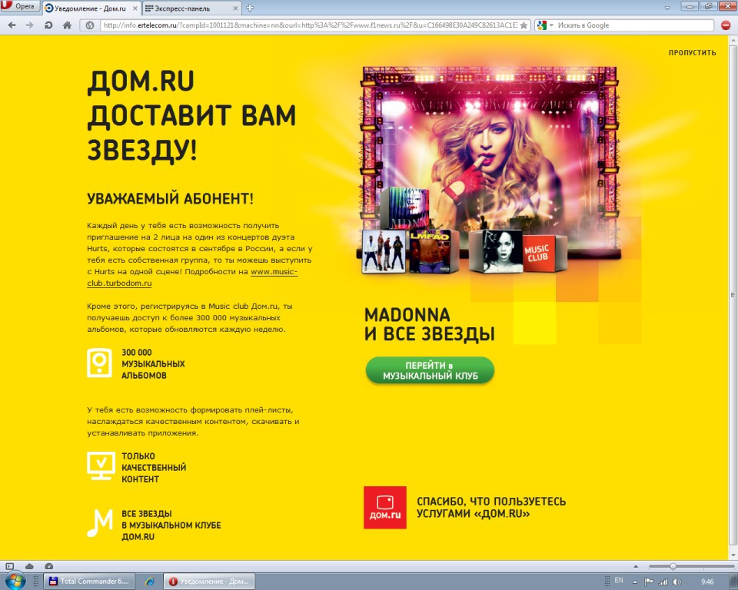Click the ТОЛЬКО КАЧЕСТВЕННЫЙ КОНТЕНТ label
Screen dimensions: 738x590
click(154, 467)
